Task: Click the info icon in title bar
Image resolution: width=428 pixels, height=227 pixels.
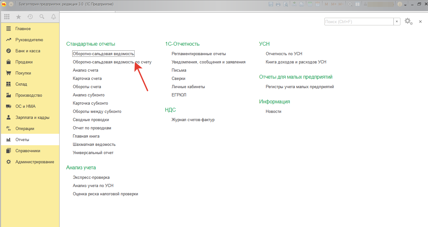Action: (x=400, y=4)
